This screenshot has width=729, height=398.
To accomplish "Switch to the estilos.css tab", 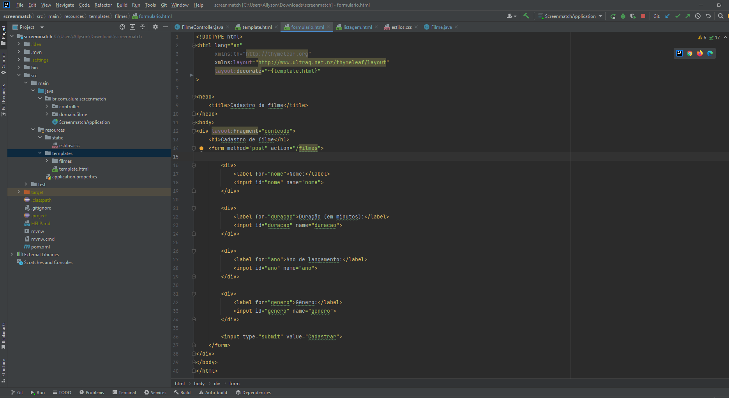I will (x=401, y=27).
